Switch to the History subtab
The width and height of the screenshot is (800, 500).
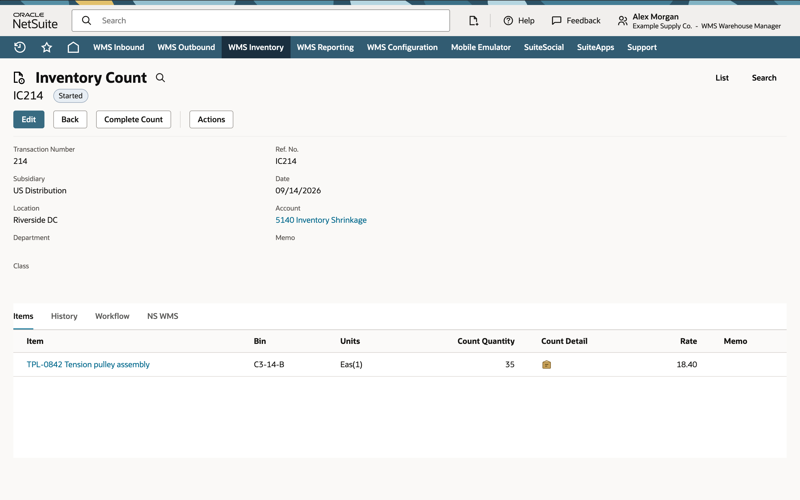[x=64, y=316]
